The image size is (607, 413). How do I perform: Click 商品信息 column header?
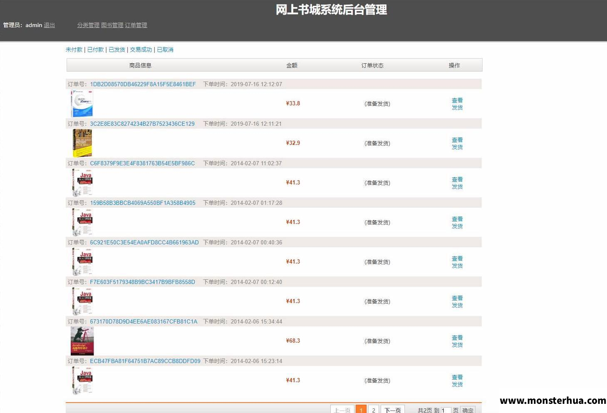pos(140,65)
